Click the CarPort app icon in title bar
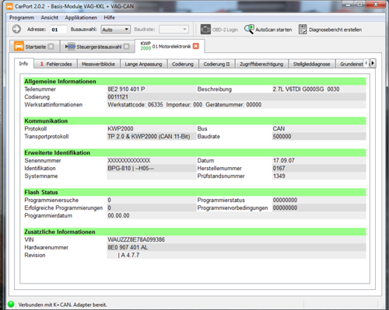This screenshot has height=310, width=389. tap(9, 6)
